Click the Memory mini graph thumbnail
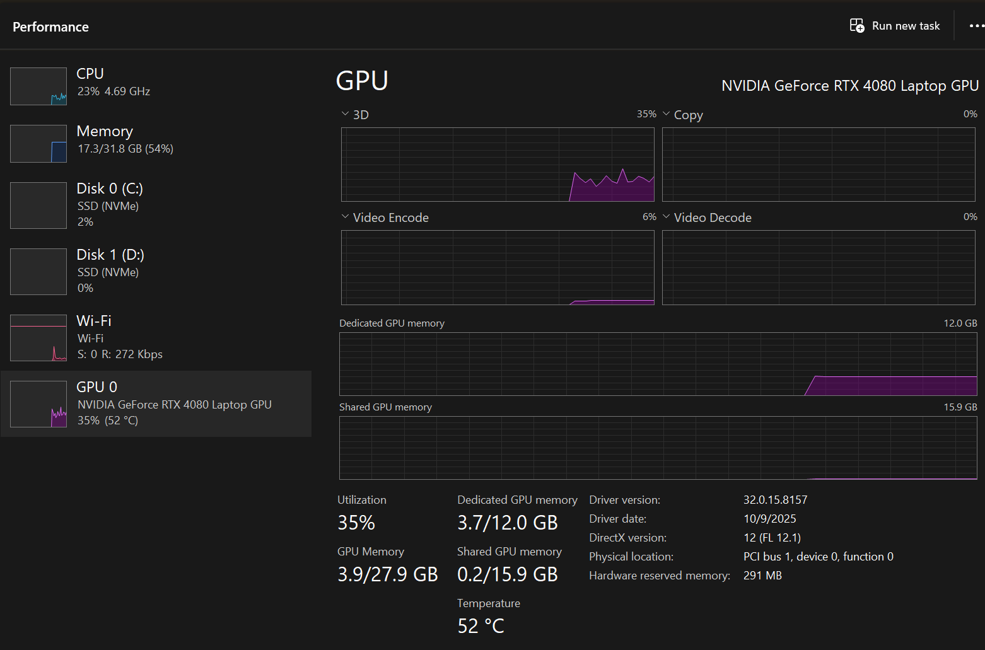 [x=38, y=144]
